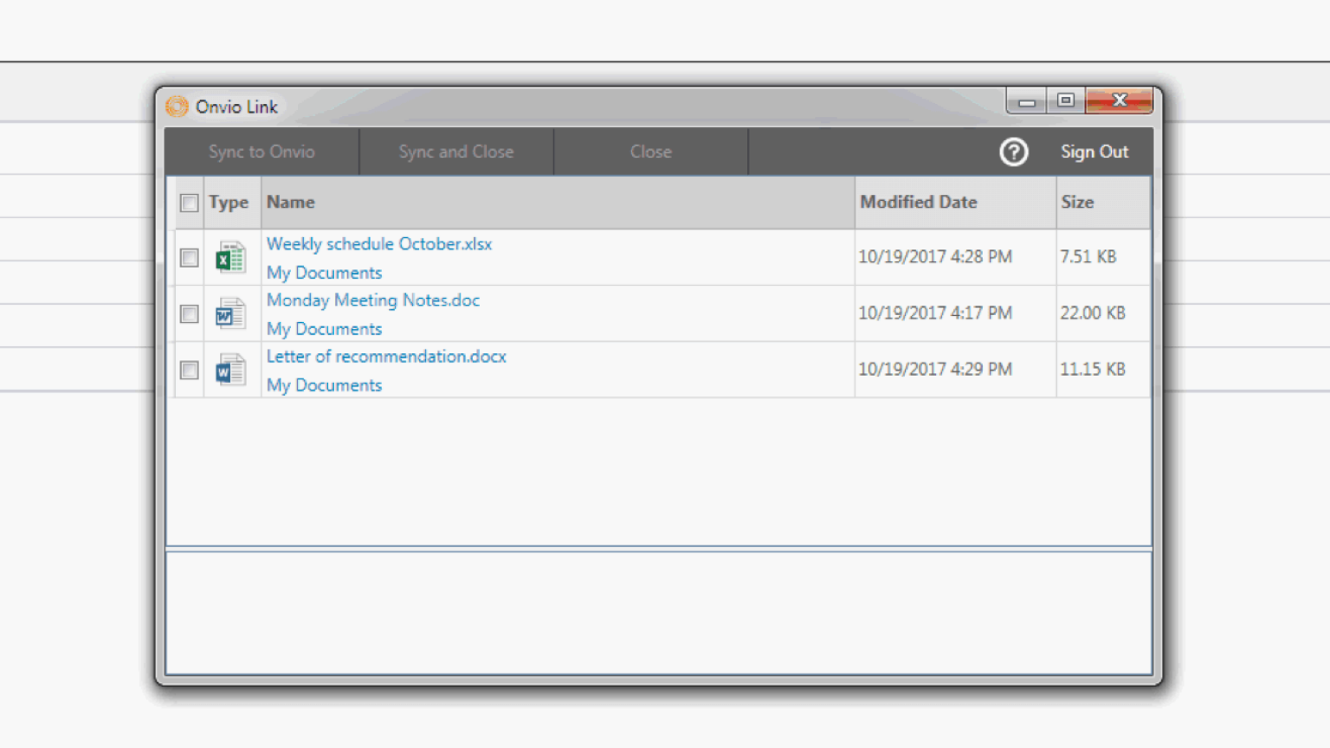This screenshot has width=1330, height=748.
Task: Check the checkbox for Monday Meeting Notes.doc
Action: coord(189,313)
